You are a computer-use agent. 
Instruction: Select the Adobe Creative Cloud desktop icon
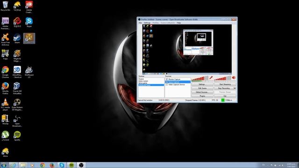click(29, 7)
